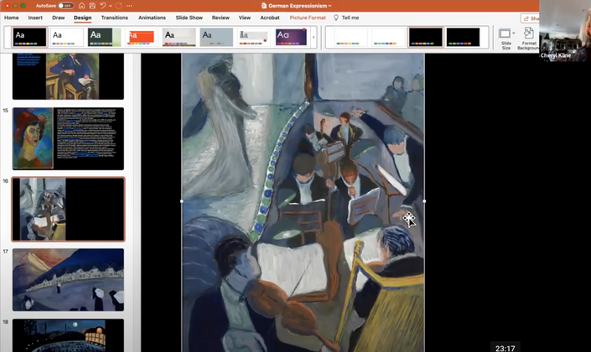Image resolution: width=591 pixels, height=352 pixels.
Task: Select the blue seated figure slide thumbnail
Action: 68,75
